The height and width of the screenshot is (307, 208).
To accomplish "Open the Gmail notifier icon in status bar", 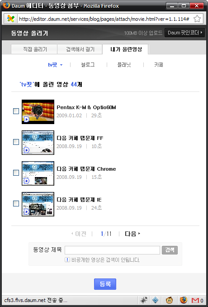I will pyautogui.click(x=197, y=300).
